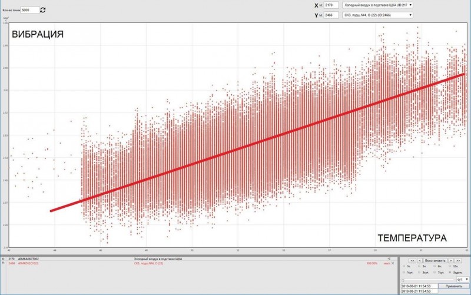Select the 12ч. range radio button

point(450,266)
